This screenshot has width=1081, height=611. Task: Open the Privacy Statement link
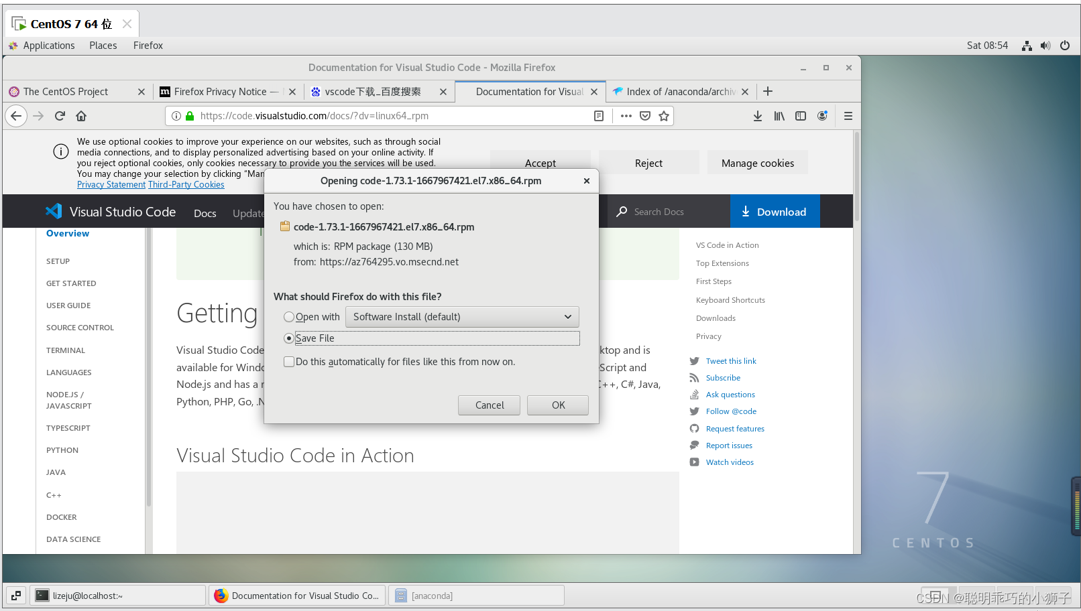[x=111, y=184]
